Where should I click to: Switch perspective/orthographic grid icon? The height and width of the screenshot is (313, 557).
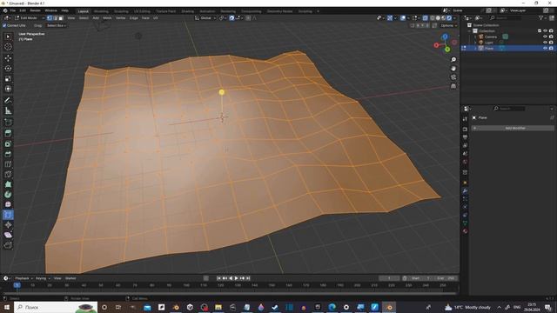pos(453,86)
